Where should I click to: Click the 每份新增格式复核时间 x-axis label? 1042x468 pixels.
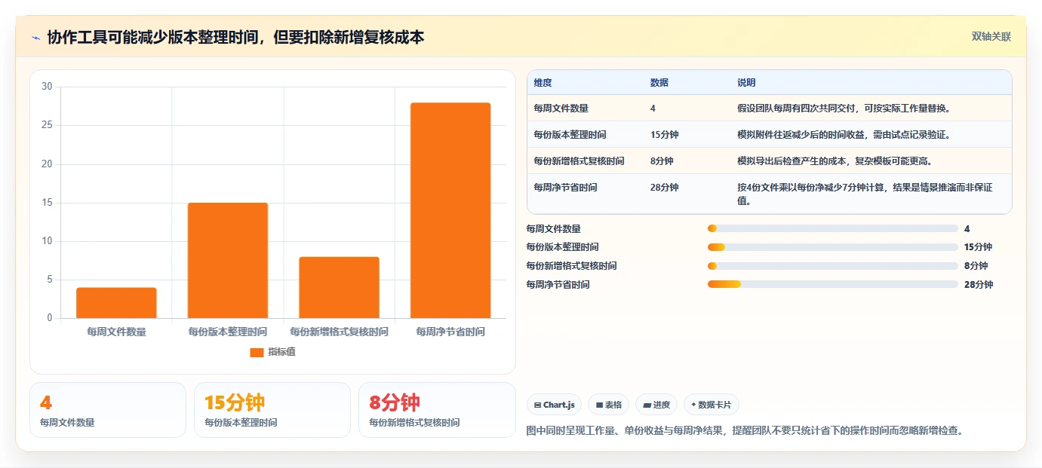pyautogui.click(x=339, y=332)
